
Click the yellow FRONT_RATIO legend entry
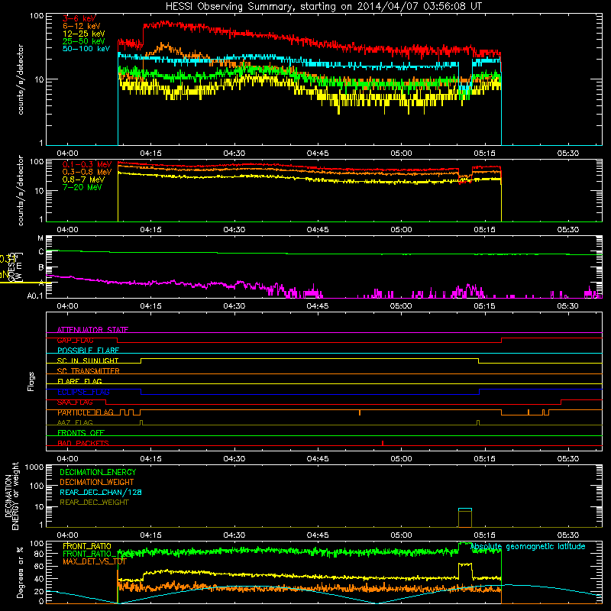coord(87,546)
